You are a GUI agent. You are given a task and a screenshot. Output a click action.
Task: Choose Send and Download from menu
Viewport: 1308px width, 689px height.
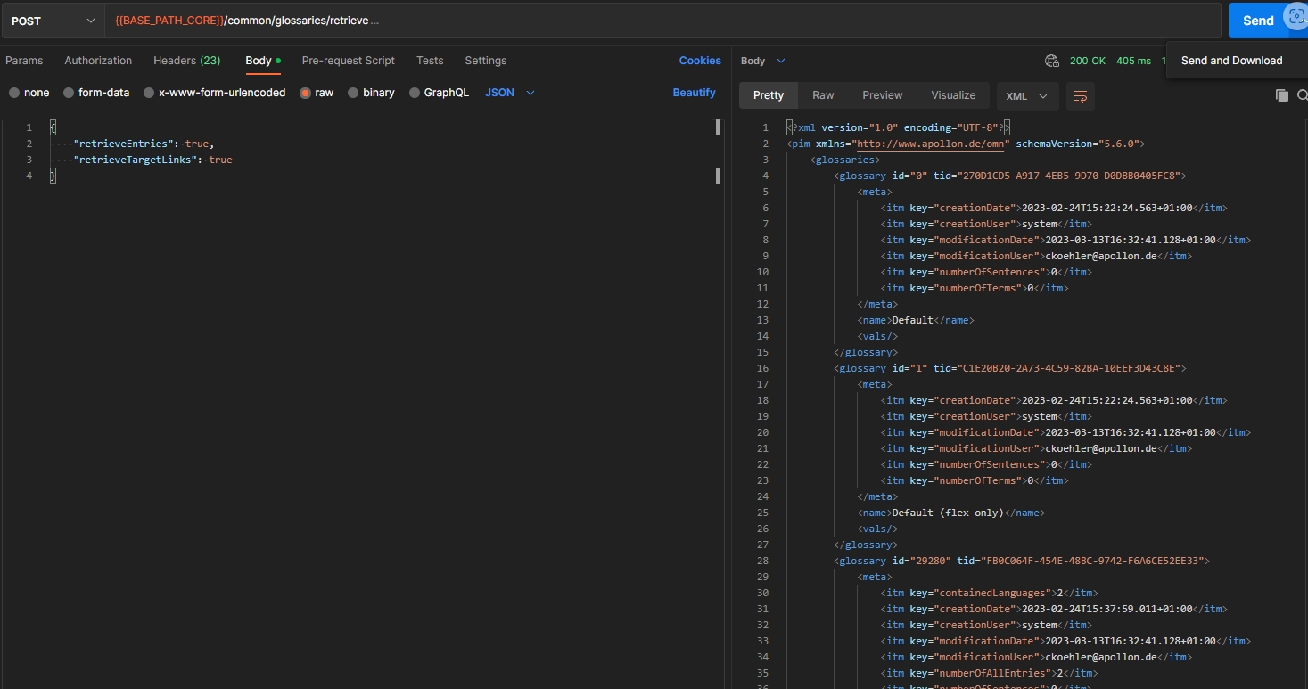click(x=1231, y=61)
